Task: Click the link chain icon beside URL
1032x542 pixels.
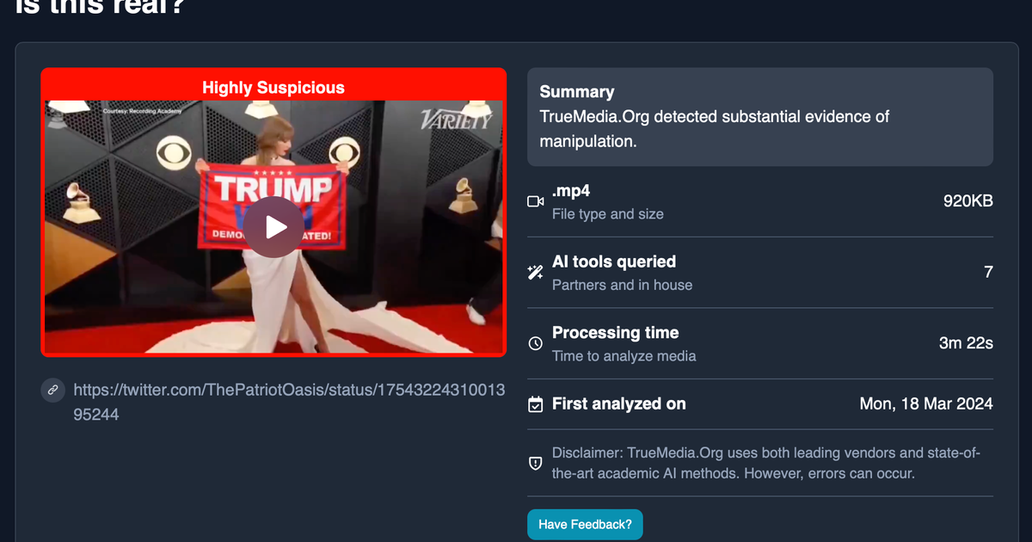Action: (52, 391)
